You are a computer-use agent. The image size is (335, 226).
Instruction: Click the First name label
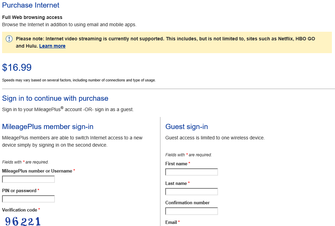[x=176, y=164]
